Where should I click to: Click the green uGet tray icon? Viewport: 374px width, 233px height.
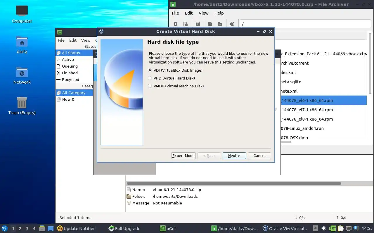pyautogui.click(x=333, y=228)
